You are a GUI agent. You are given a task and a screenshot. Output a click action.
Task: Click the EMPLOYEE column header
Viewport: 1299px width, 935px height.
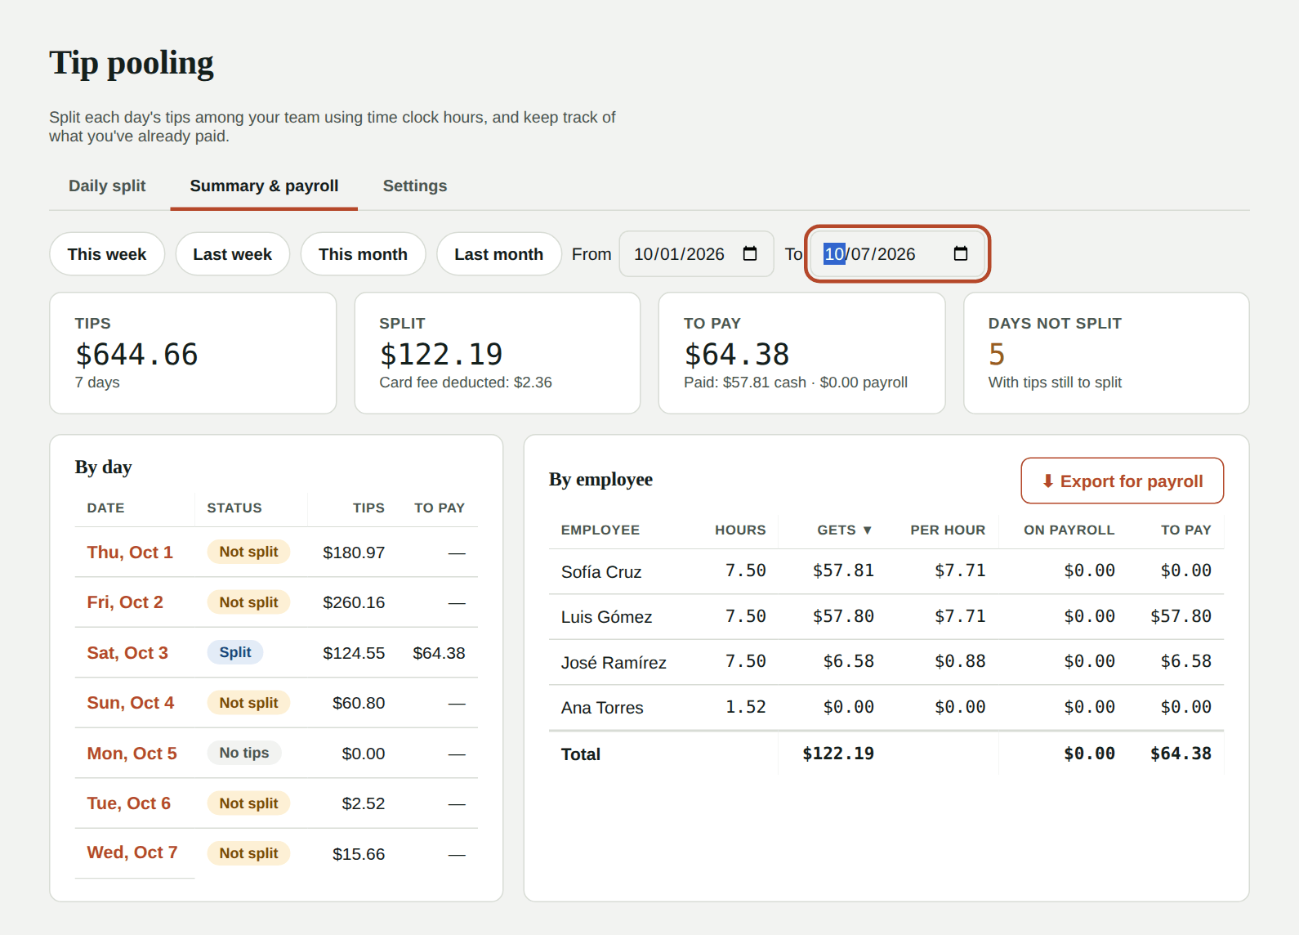(x=600, y=530)
